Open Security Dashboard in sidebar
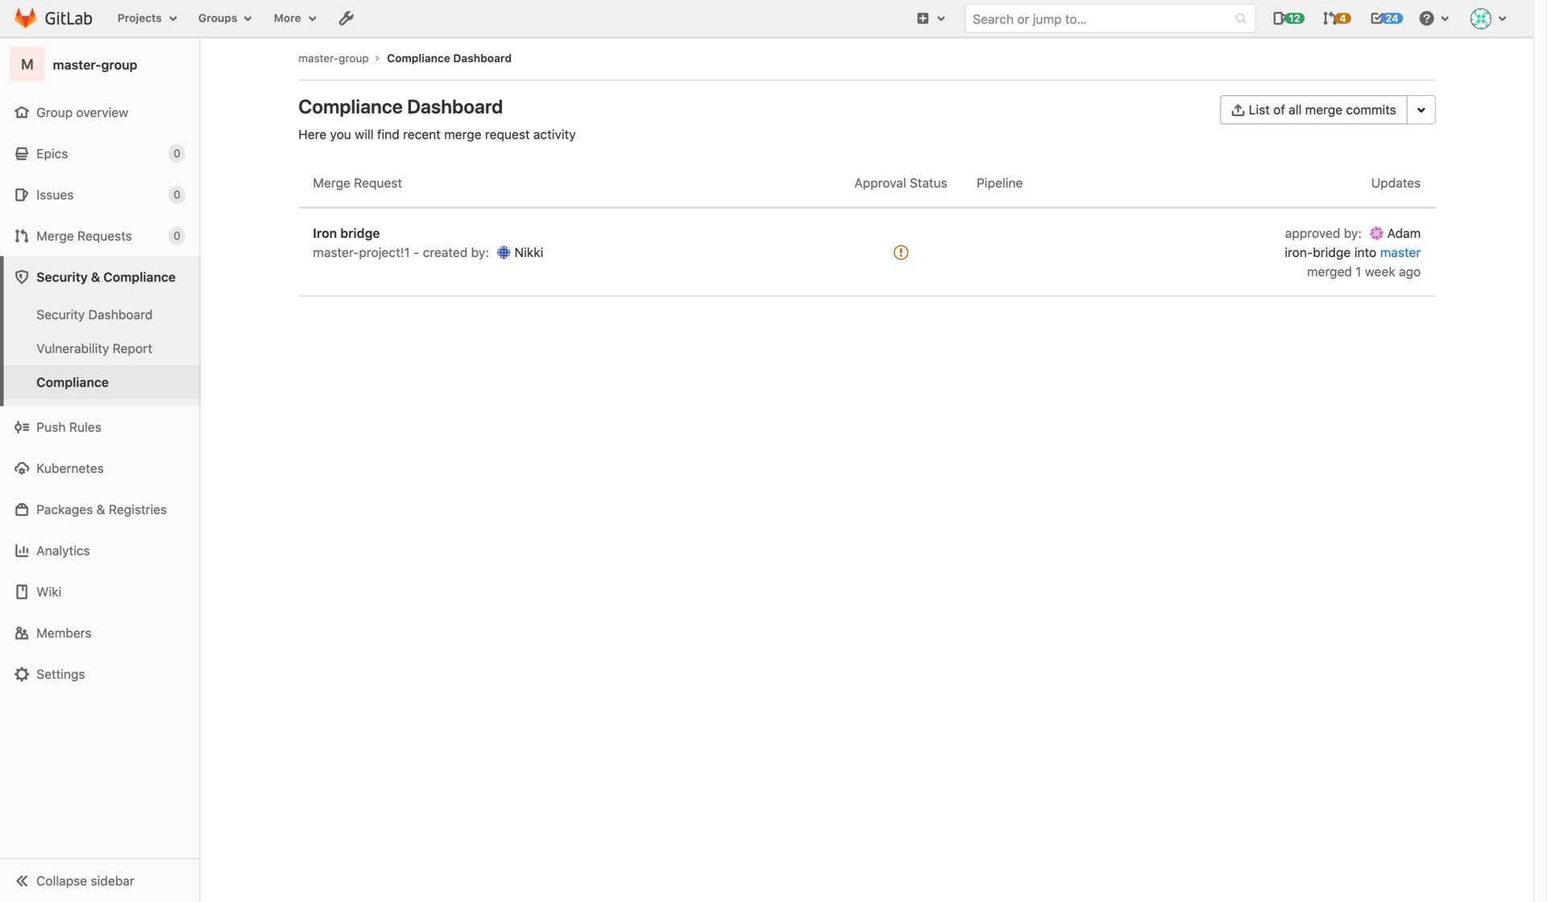The image size is (1547, 902). point(94,314)
